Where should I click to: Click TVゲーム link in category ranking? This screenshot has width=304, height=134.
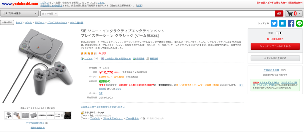pyautogui.click(x=95, y=118)
